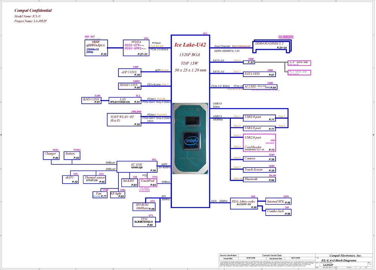Click the "HDA 24MHz" link label
Image resolution: width=376 pixels, height=270 pixels.
219,201
